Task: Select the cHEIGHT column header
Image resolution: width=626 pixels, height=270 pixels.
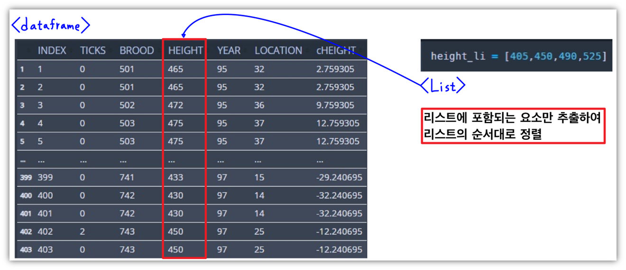Action: (x=336, y=50)
